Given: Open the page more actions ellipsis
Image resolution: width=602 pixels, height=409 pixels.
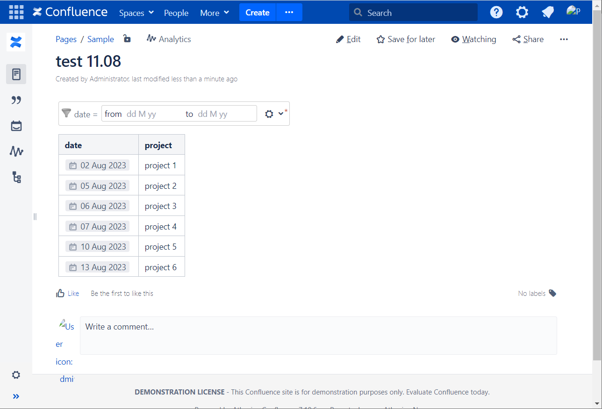Looking at the screenshot, I should pyautogui.click(x=564, y=39).
